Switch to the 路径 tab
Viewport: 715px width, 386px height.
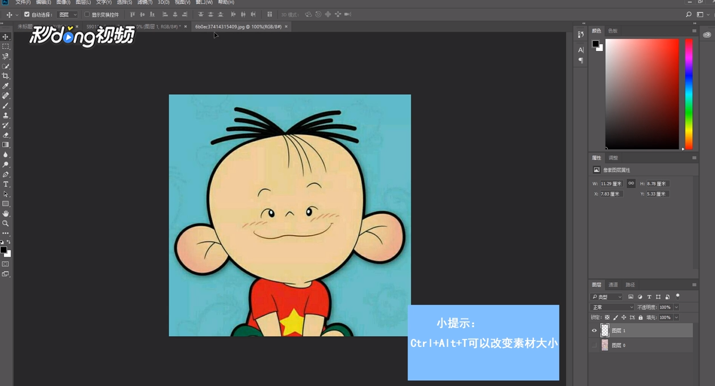pos(630,285)
